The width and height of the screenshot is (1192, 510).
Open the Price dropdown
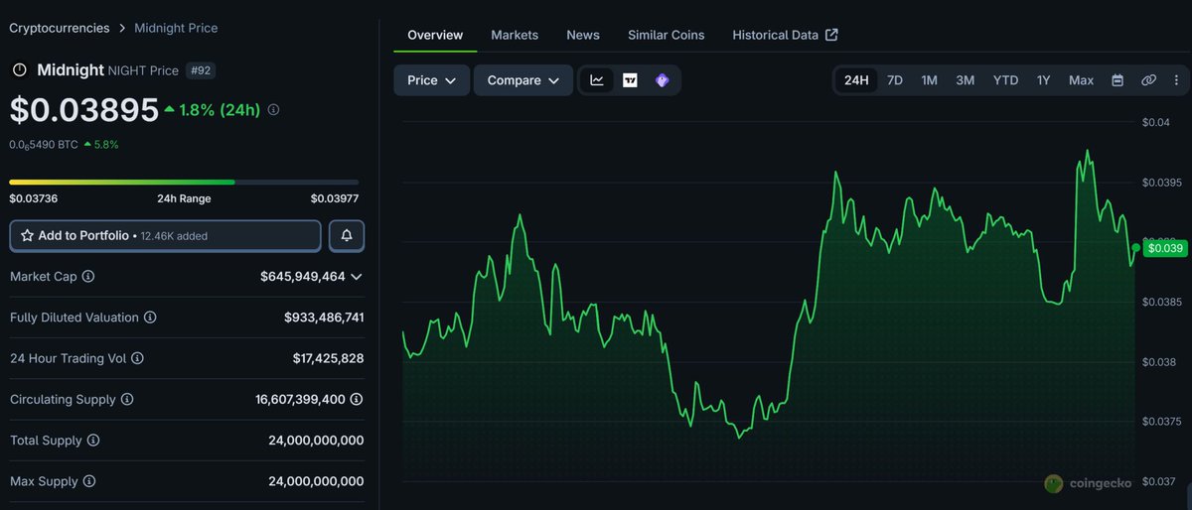pos(432,80)
